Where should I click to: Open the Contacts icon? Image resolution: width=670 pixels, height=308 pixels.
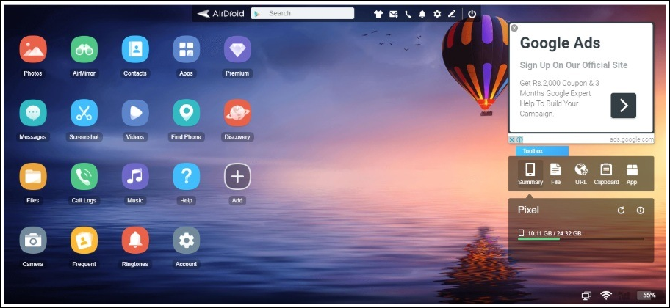tap(135, 49)
